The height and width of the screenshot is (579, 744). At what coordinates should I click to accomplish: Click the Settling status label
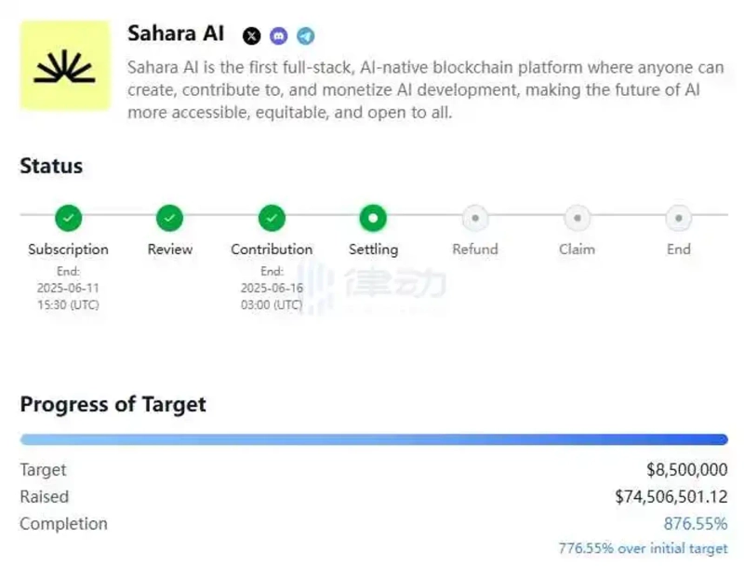click(373, 249)
